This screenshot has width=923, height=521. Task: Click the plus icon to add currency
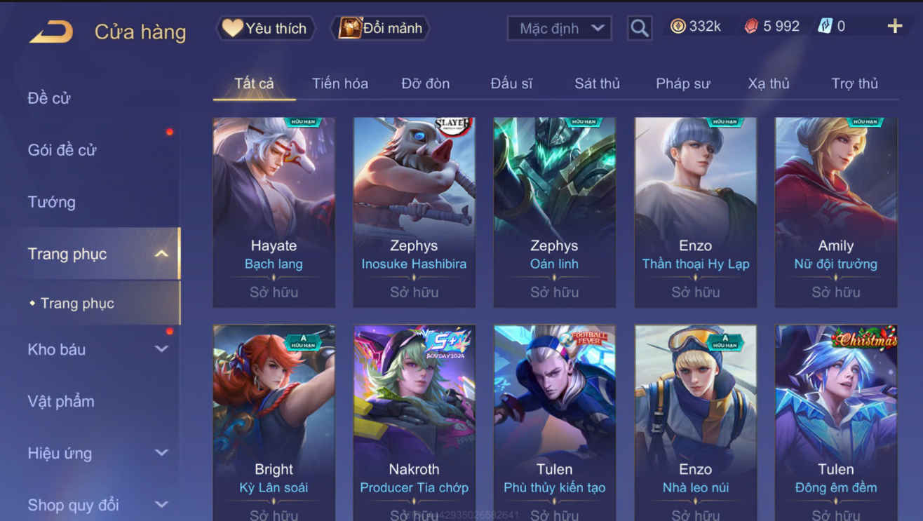[x=895, y=27]
